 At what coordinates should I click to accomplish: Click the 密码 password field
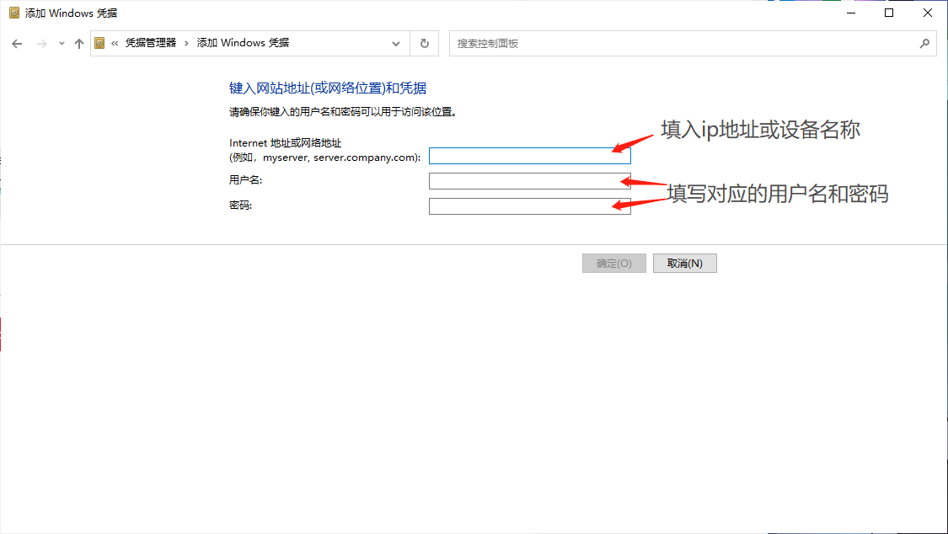(x=529, y=206)
